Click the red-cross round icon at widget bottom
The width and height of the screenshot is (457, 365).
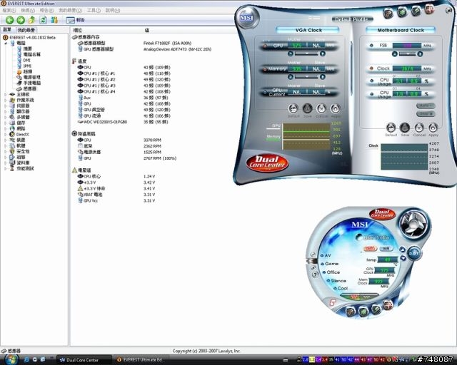[x=388, y=305]
